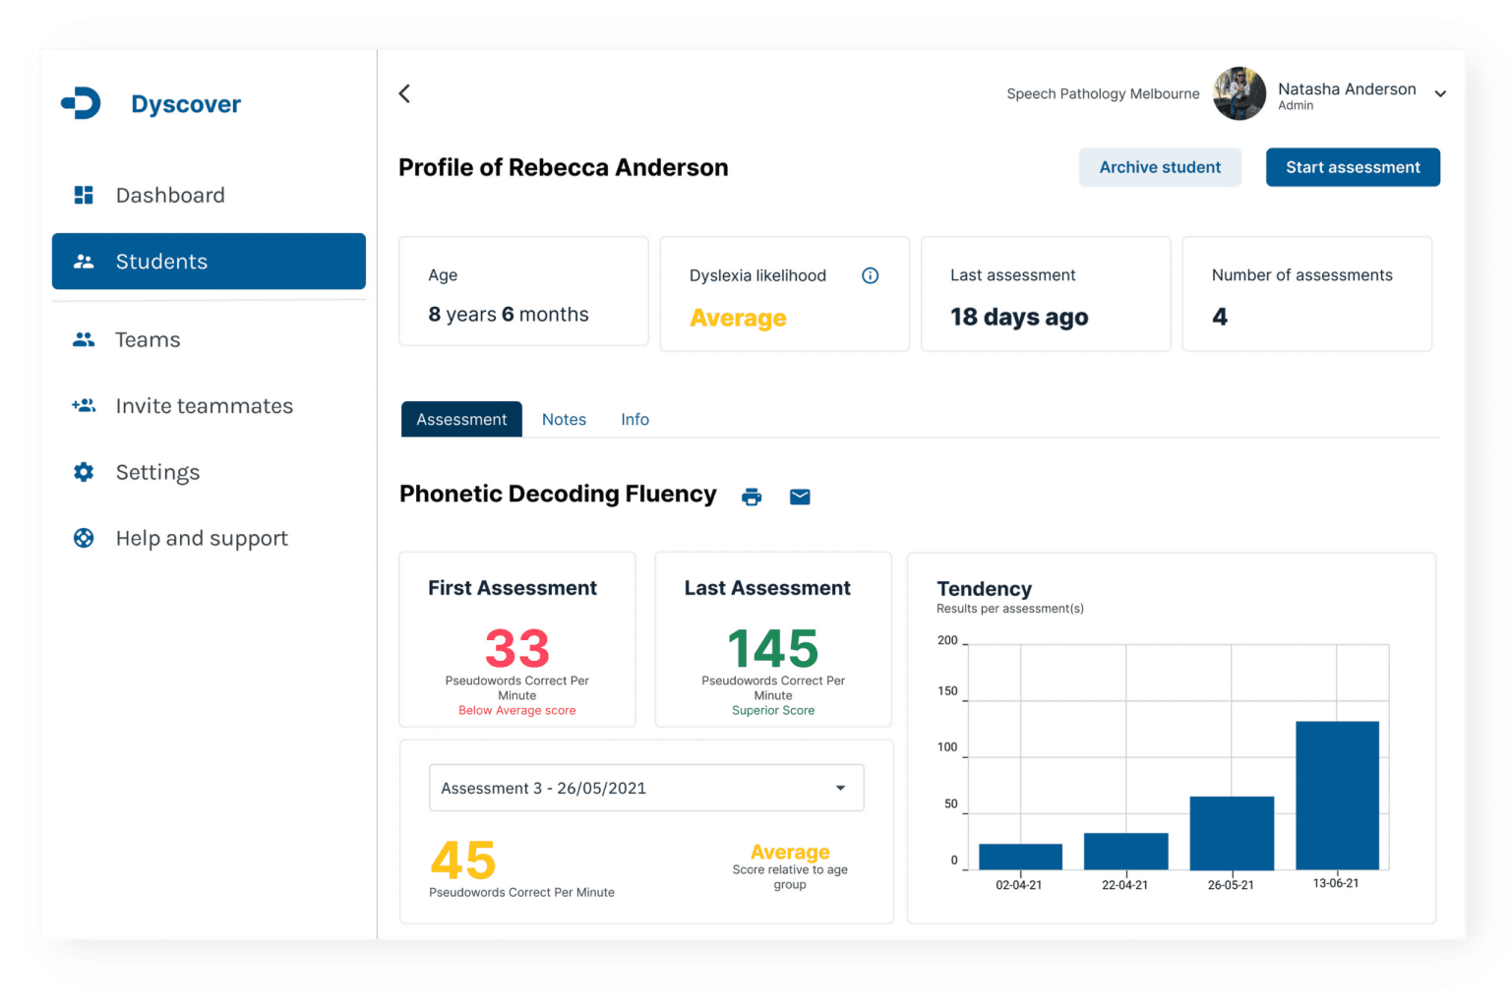Print the Phonetic Decoding Fluency report

click(x=752, y=497)
